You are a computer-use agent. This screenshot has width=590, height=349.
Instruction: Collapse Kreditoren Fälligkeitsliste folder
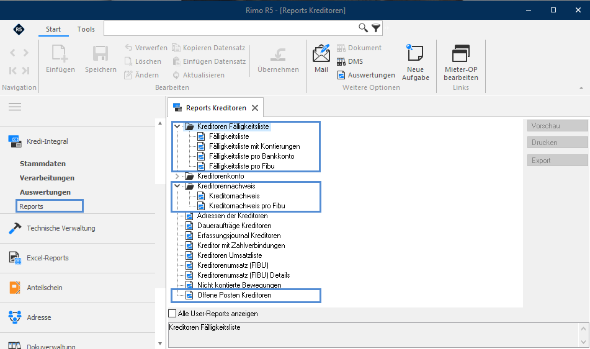[x=177, y=126]
